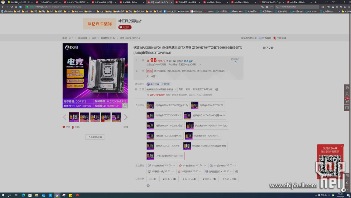Bookmark page with address bar star
The height and width of the screenshot is (198, 351).
[267, 7]
